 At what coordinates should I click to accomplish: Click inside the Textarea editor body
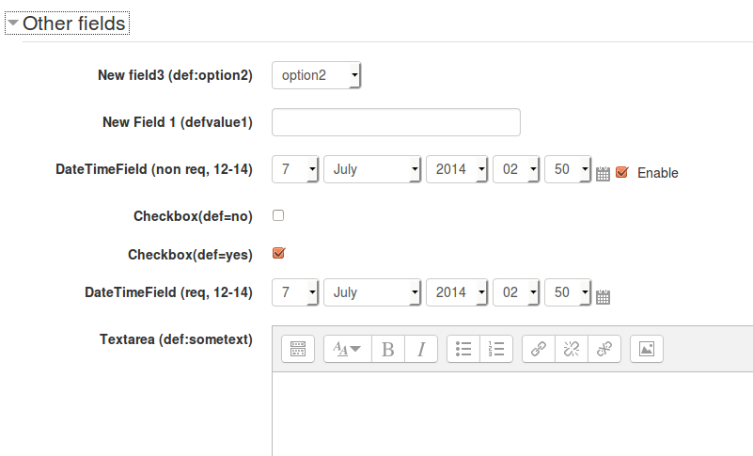(512, 414)
